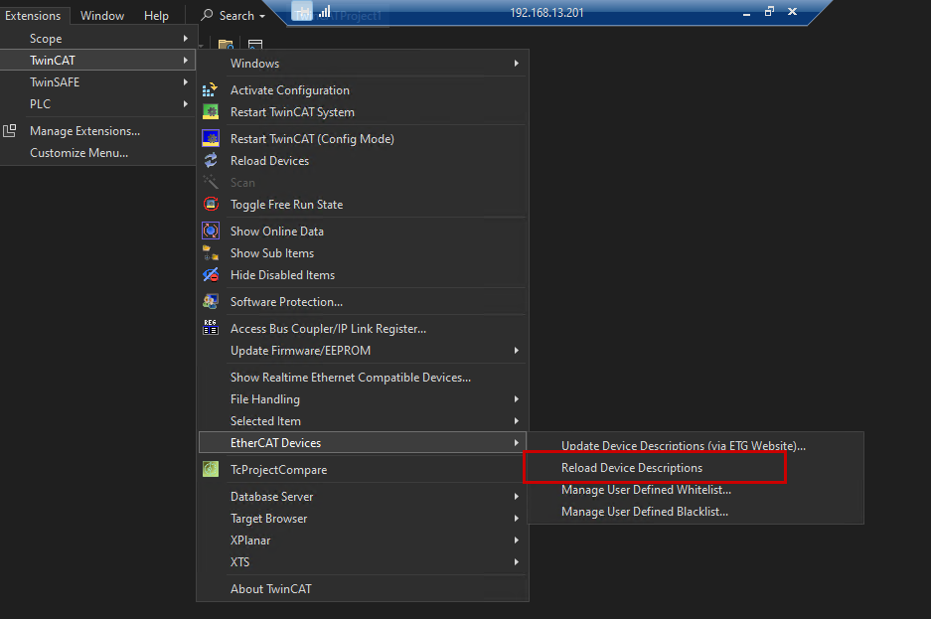This screenshot has width=931, height=619.
Task: Click the Show Sub Items icon
Action: 211,252
